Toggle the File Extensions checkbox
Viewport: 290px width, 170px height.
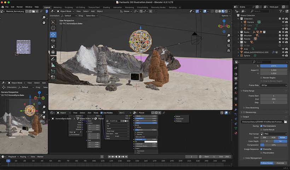point(262,126)
